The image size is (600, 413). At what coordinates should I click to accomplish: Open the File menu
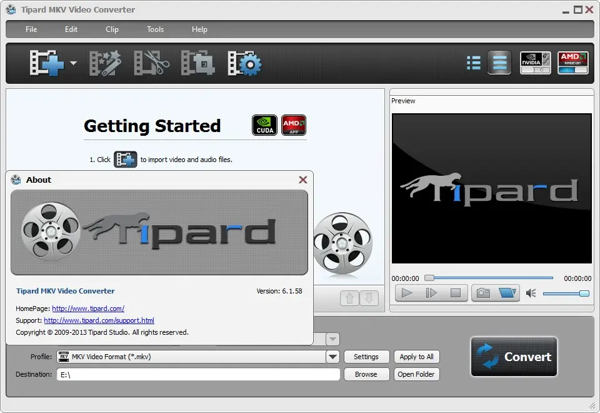click(x=31, y=29)
